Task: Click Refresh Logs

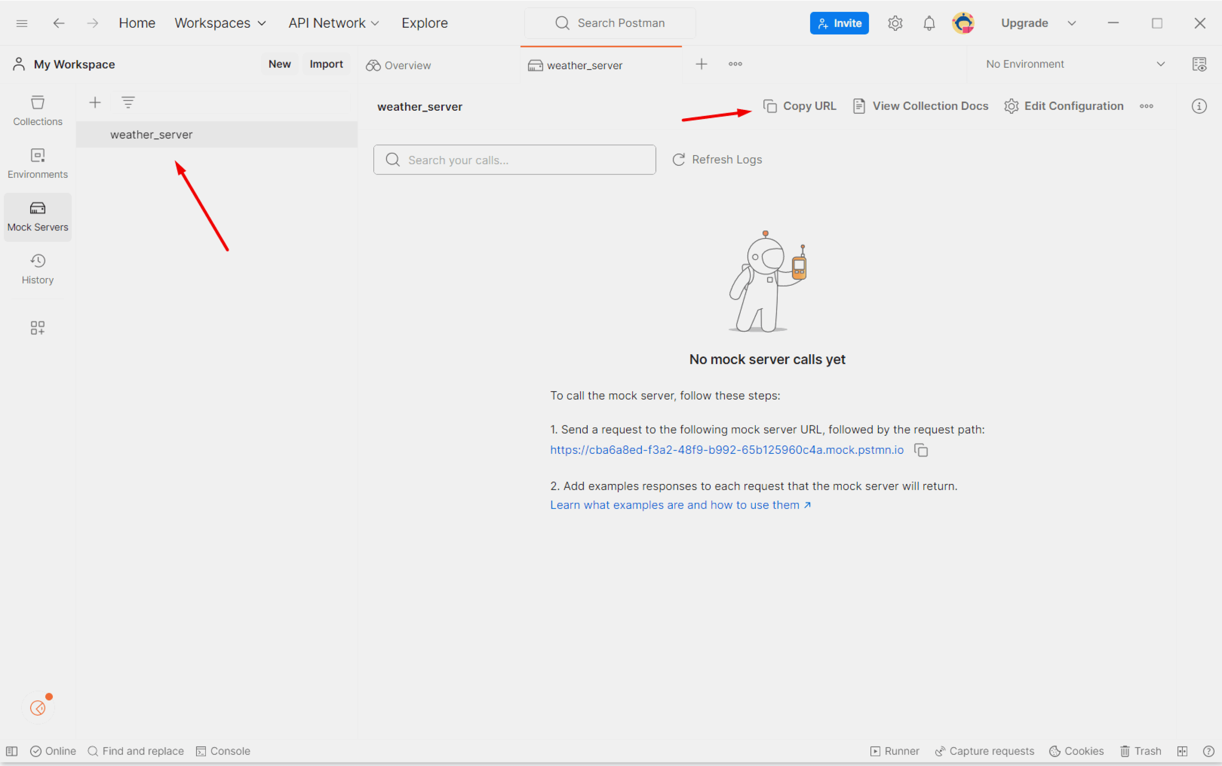Action: [717, 159]
